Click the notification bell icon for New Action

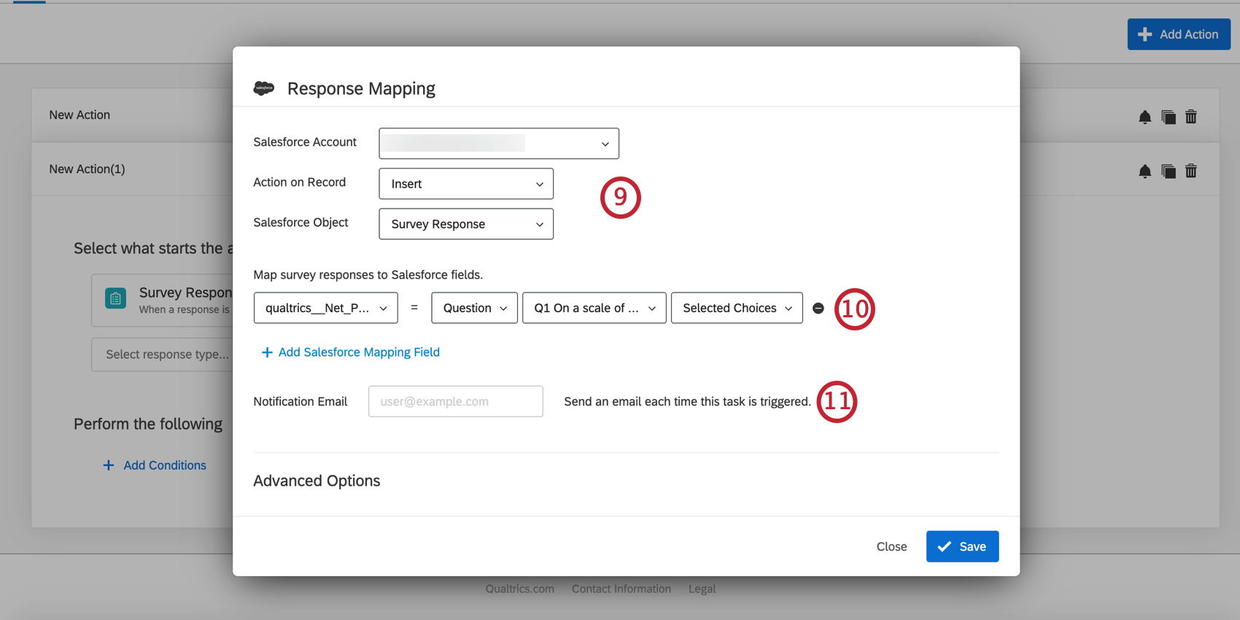[x=1144, y=117]
